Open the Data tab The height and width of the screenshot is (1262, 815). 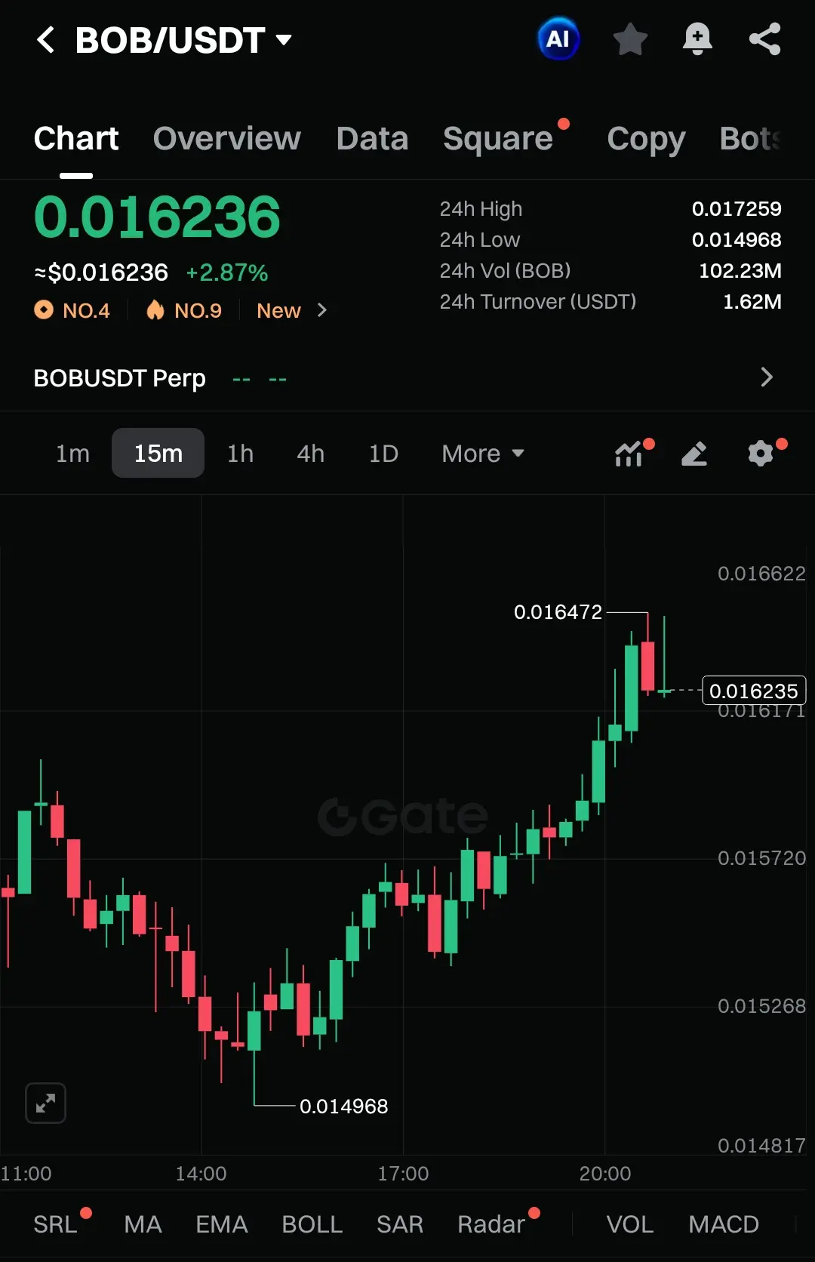373,139
